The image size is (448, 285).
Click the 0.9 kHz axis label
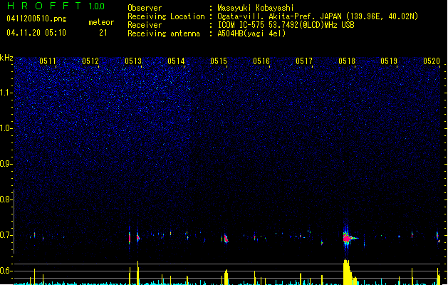(x=6, y=164)
